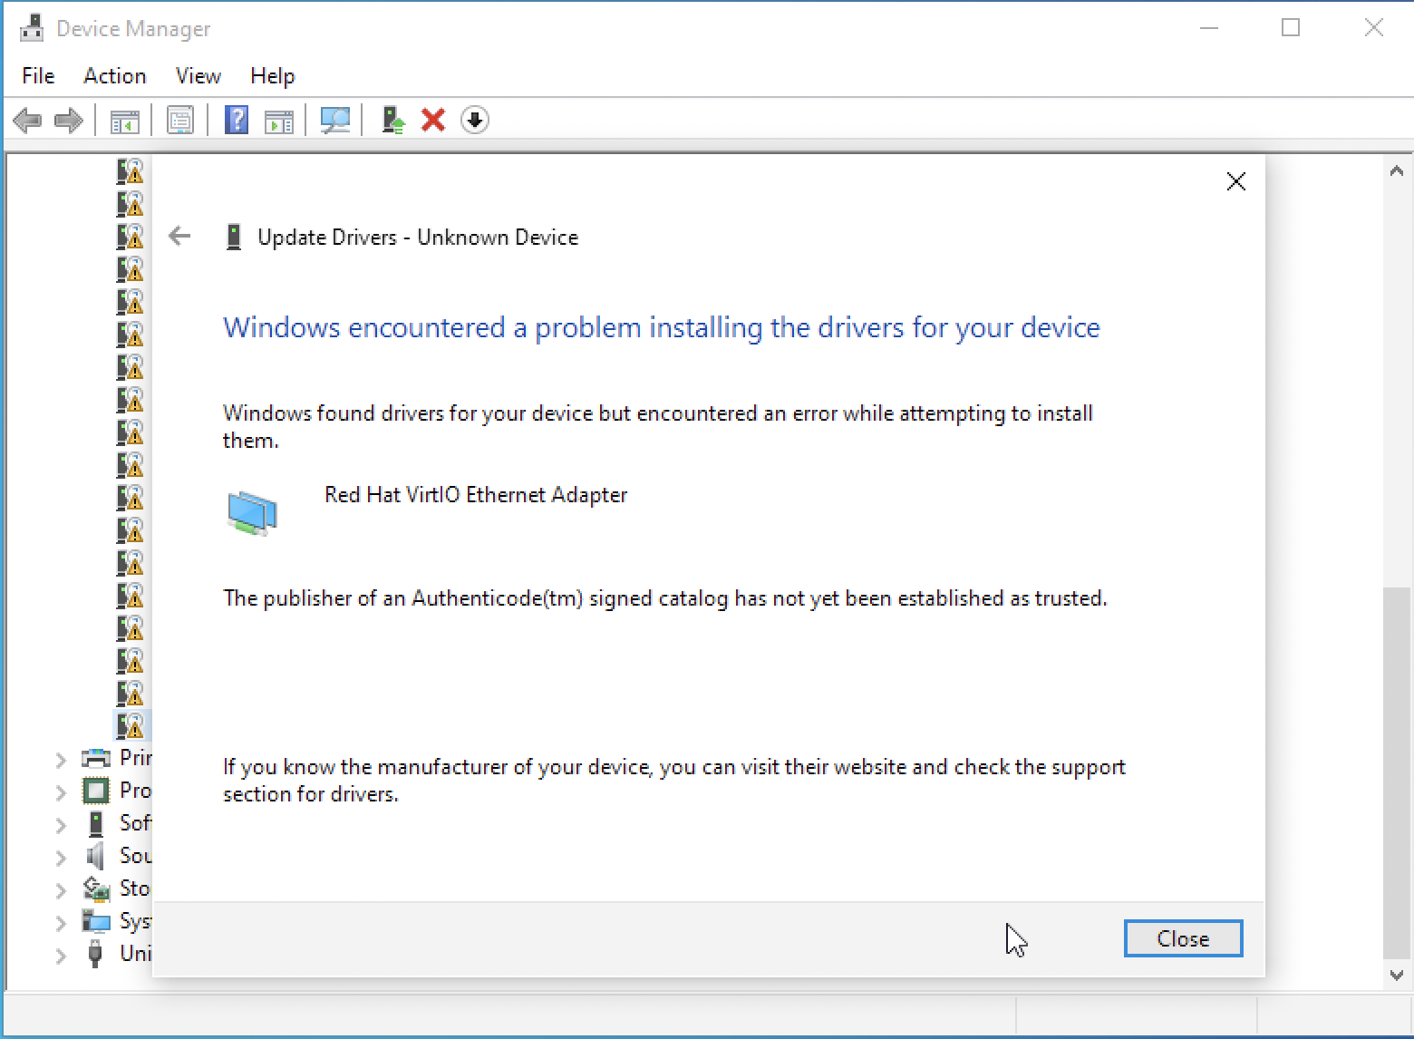1414x1039 pixels.
Task: Expand the 'Pro' processors category node
Action: pos(61,791)
